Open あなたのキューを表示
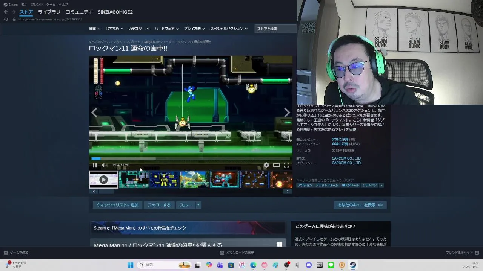 click(x=360, y=205)
